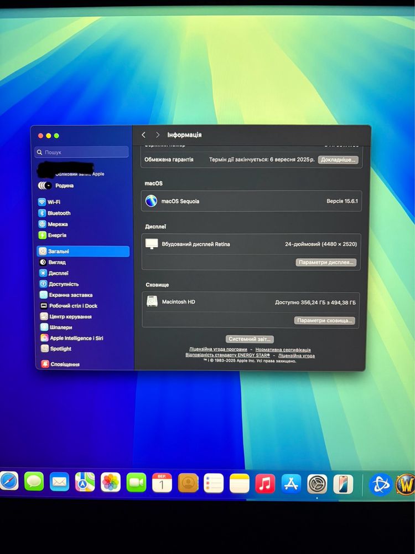Click the macOS Sequoia row
Screen dimensions: 415x554
click(251, 201)
